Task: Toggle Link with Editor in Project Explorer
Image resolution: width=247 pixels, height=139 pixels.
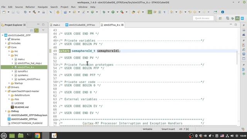Action: point(36,30)
